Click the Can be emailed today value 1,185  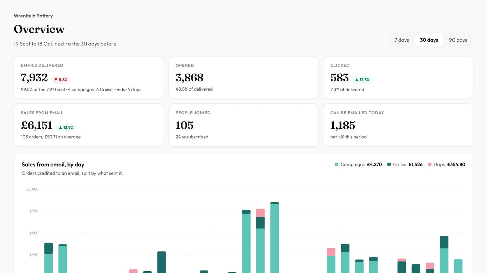click(x=343, y=125)
